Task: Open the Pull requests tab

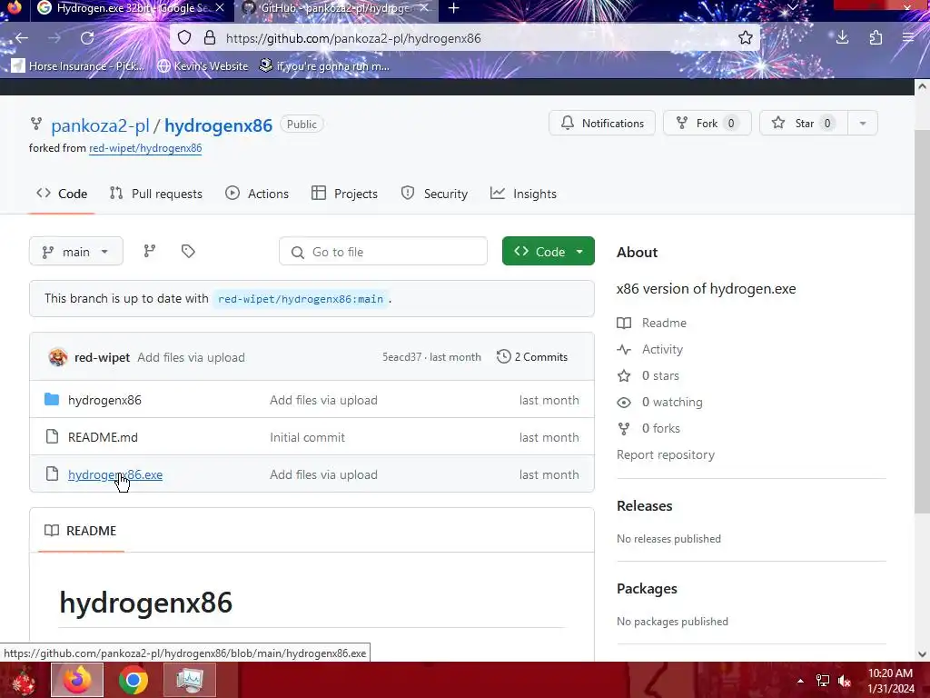Action: (156, 194)
